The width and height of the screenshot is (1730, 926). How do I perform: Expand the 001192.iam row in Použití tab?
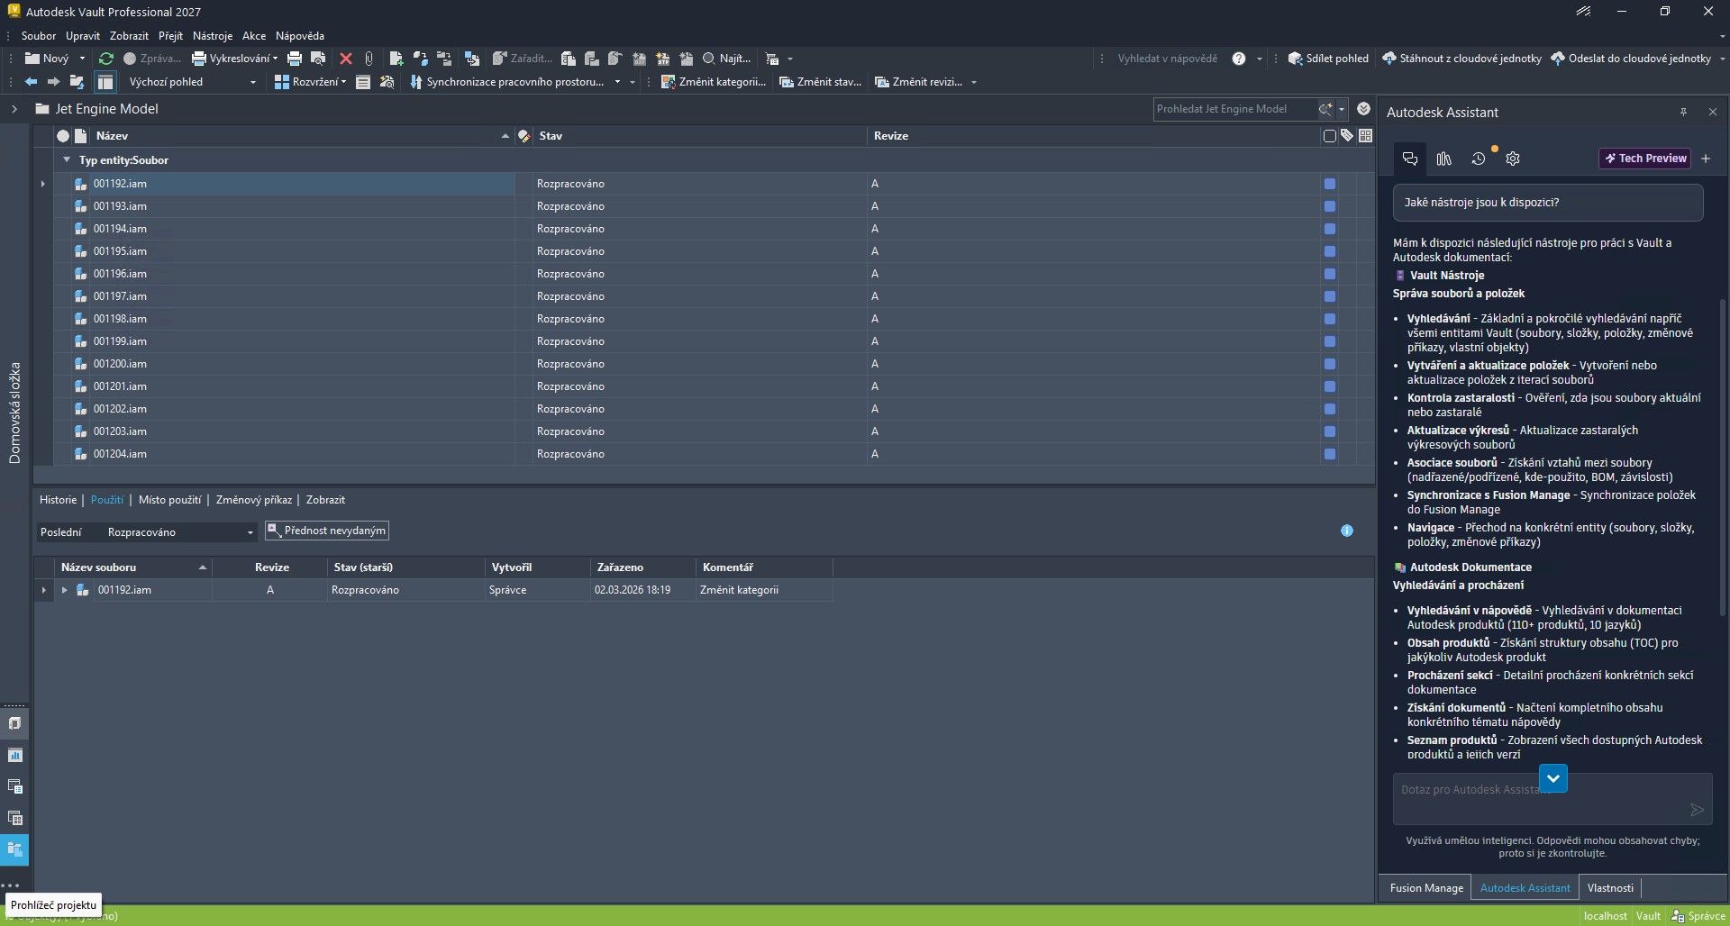coord(64,590)
